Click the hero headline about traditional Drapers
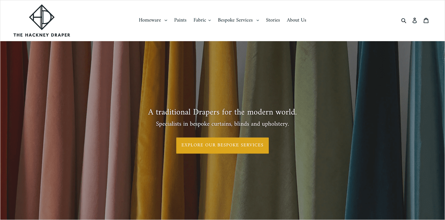This screenshot has width=445, height=220. click(222, 112)
